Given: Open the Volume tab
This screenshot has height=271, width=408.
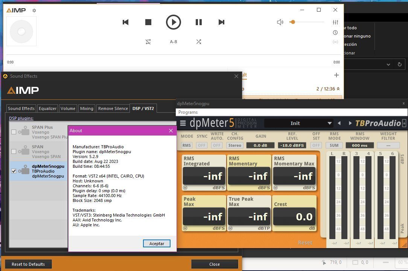Looking at the screenshot, I should (68, 108).
